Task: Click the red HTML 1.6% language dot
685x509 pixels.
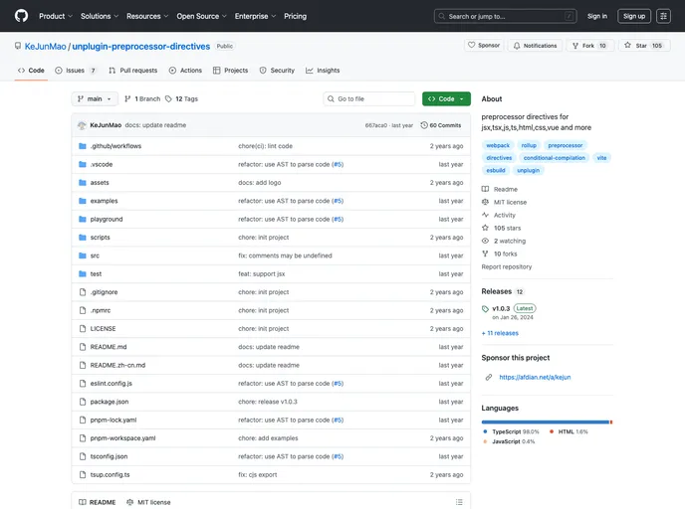Action: point(552,431)
